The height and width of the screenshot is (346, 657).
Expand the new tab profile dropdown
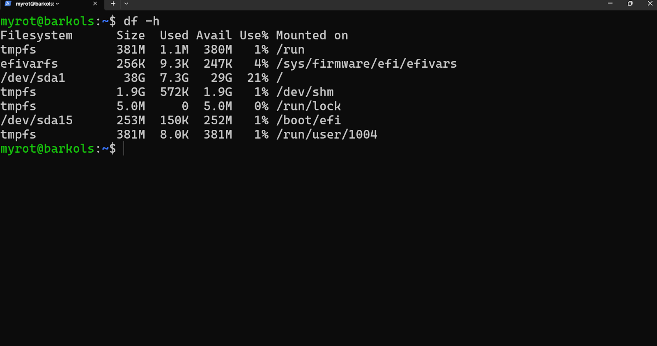(x=126, y=4)
